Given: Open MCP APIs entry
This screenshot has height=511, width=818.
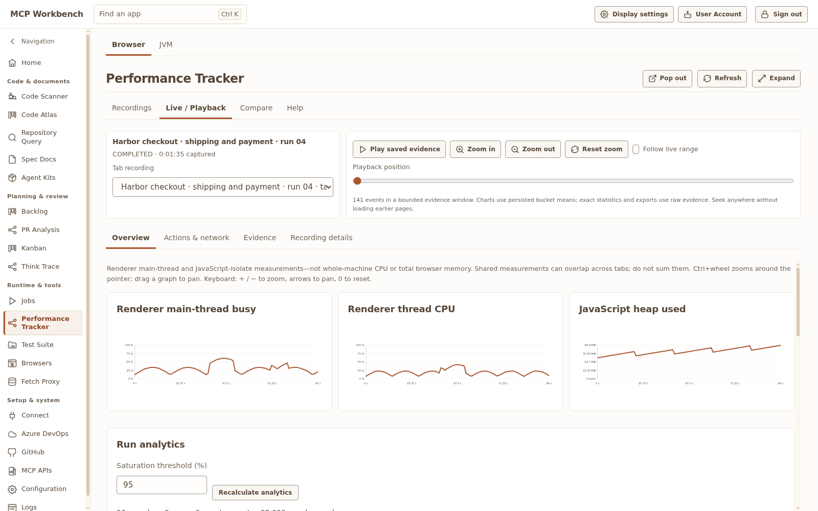Looking at the screenshot, I should point(43,470).
